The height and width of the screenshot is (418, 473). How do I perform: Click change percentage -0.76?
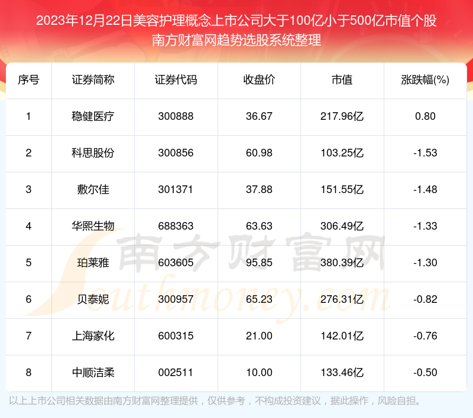[425, 336]
